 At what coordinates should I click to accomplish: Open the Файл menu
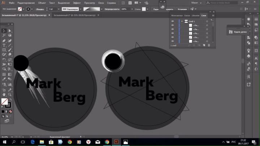(12, 3)
